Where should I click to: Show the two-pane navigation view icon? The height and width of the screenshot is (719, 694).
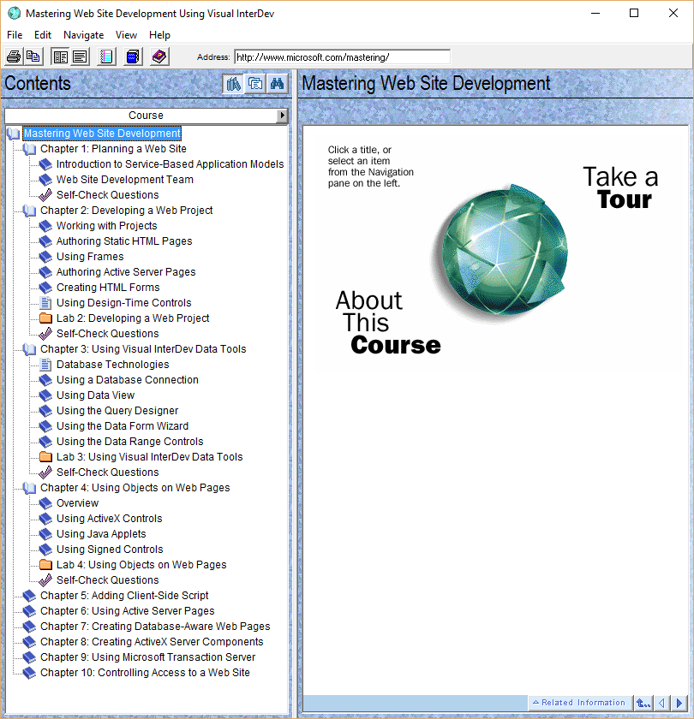[60, 56]
